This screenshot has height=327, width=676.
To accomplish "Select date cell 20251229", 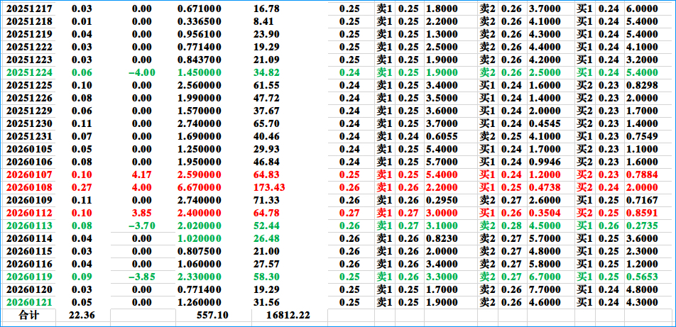I will [x=28, y=111].
